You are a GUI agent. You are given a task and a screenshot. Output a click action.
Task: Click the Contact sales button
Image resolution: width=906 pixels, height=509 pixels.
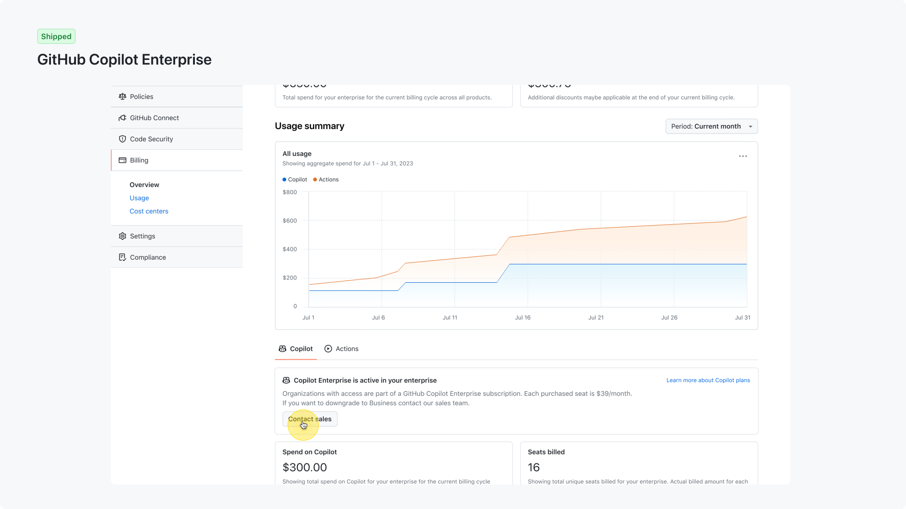coord(310,419)
